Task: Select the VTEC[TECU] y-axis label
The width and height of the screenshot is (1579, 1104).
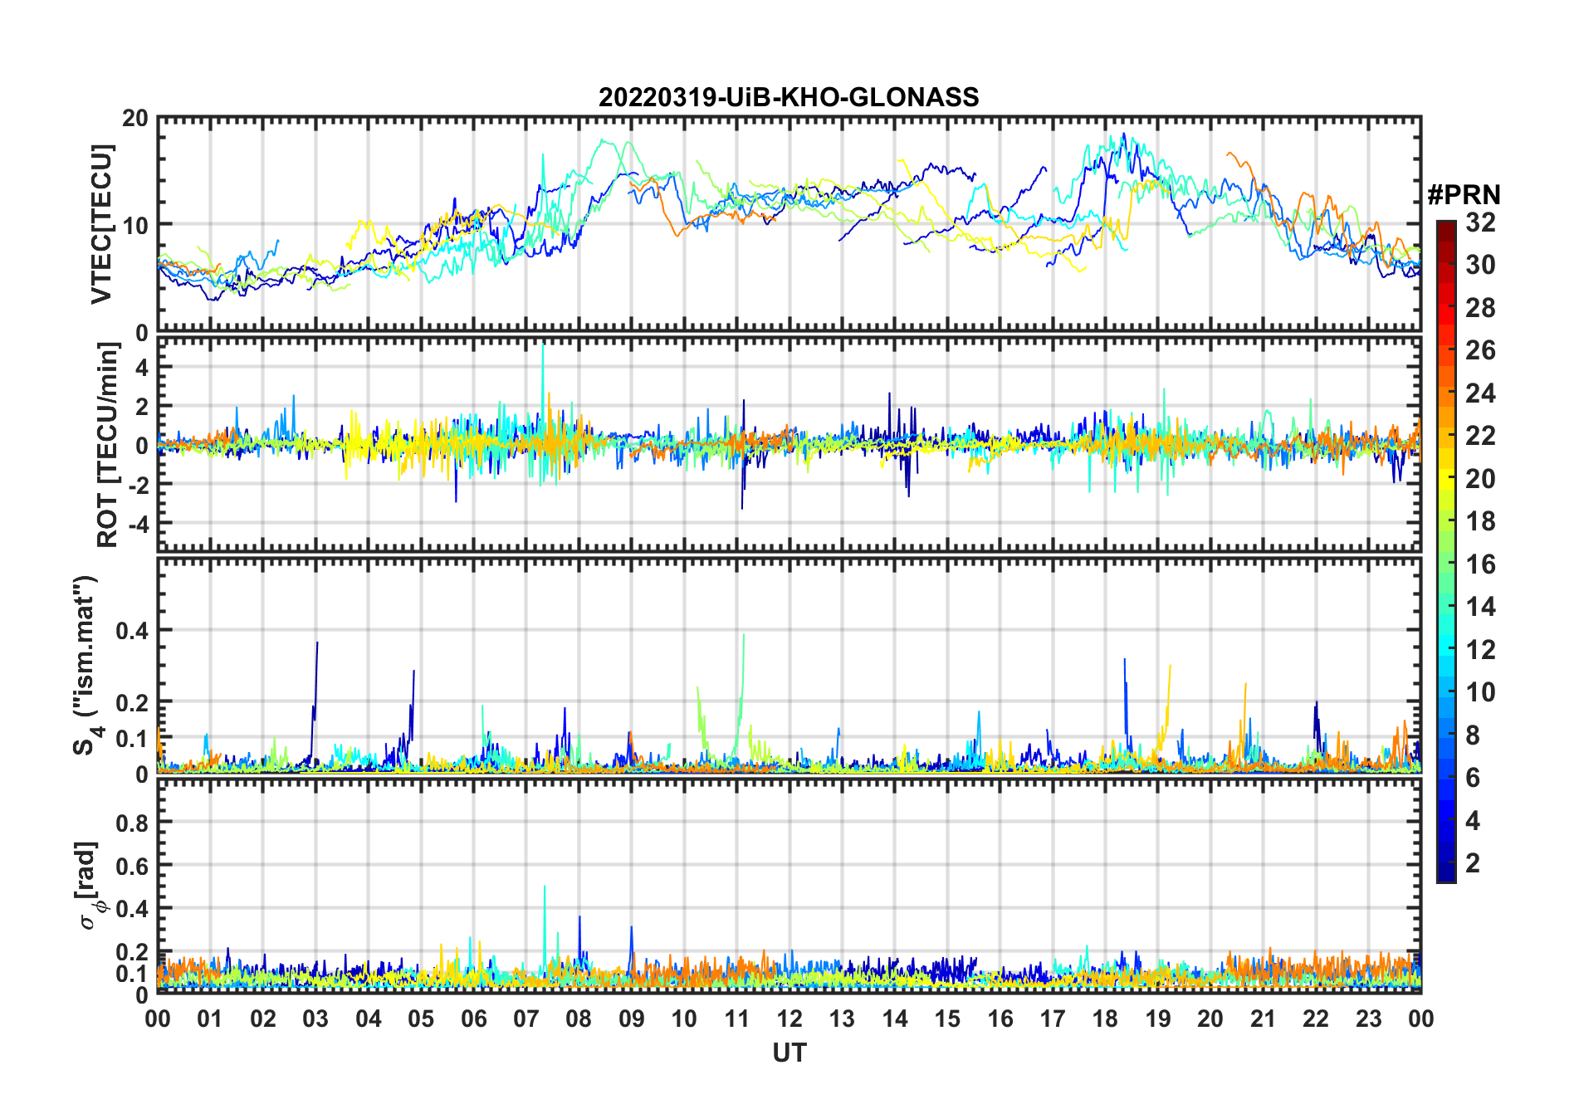Action: pos(101,224)
